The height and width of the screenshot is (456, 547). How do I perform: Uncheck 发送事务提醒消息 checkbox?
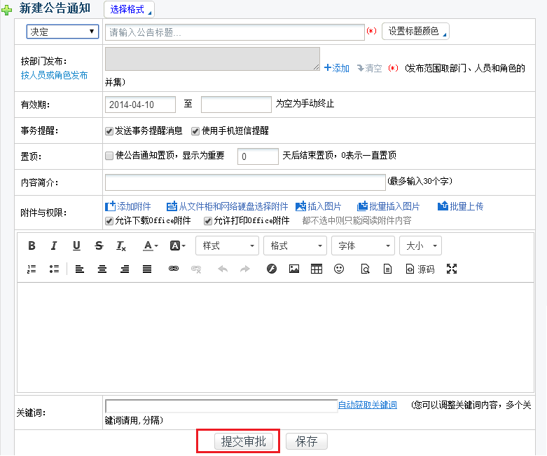click(109, 130)
